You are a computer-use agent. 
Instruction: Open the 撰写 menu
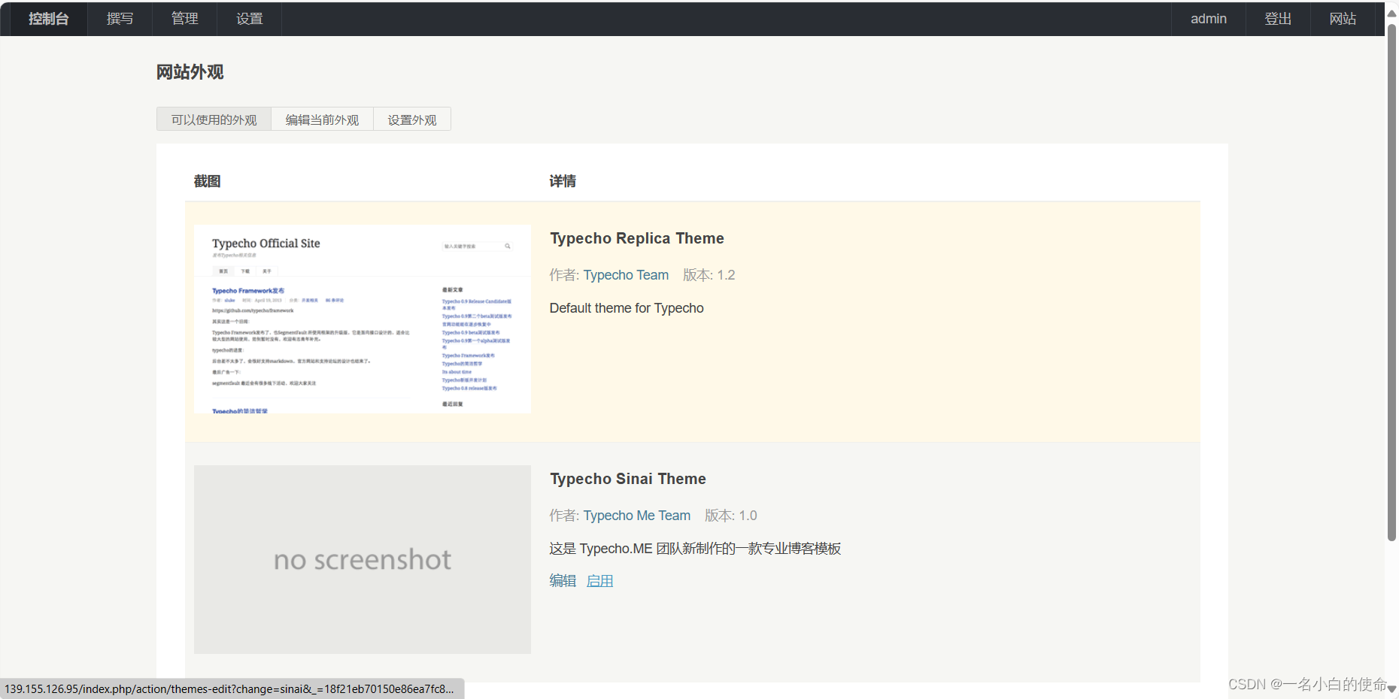point(120,19)
